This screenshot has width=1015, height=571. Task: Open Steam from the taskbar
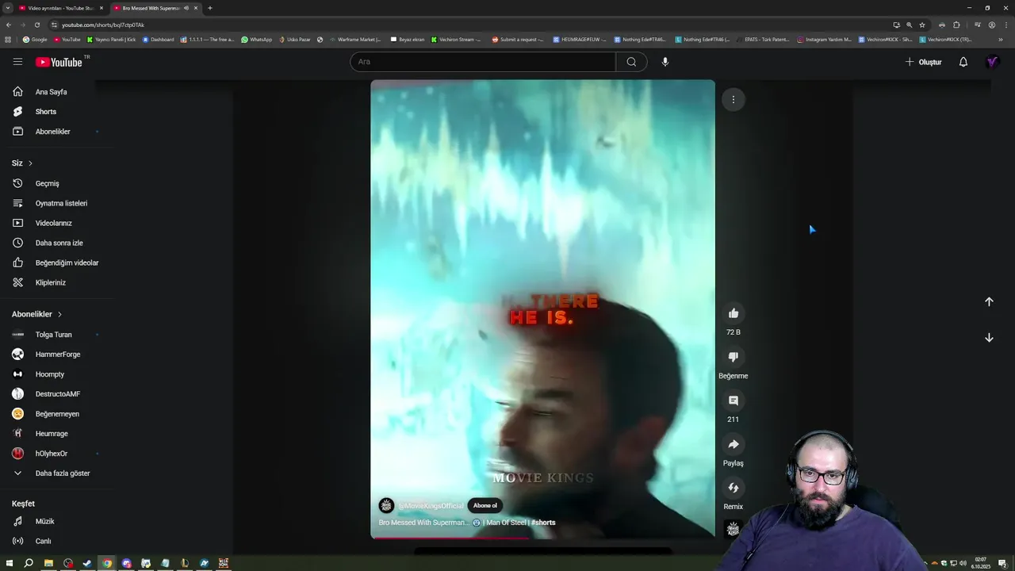87,563
